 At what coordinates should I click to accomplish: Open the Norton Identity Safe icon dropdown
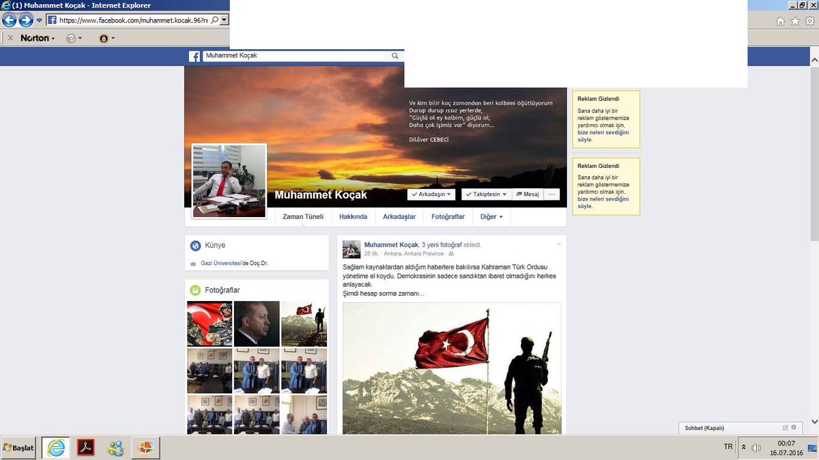point(106,38)
